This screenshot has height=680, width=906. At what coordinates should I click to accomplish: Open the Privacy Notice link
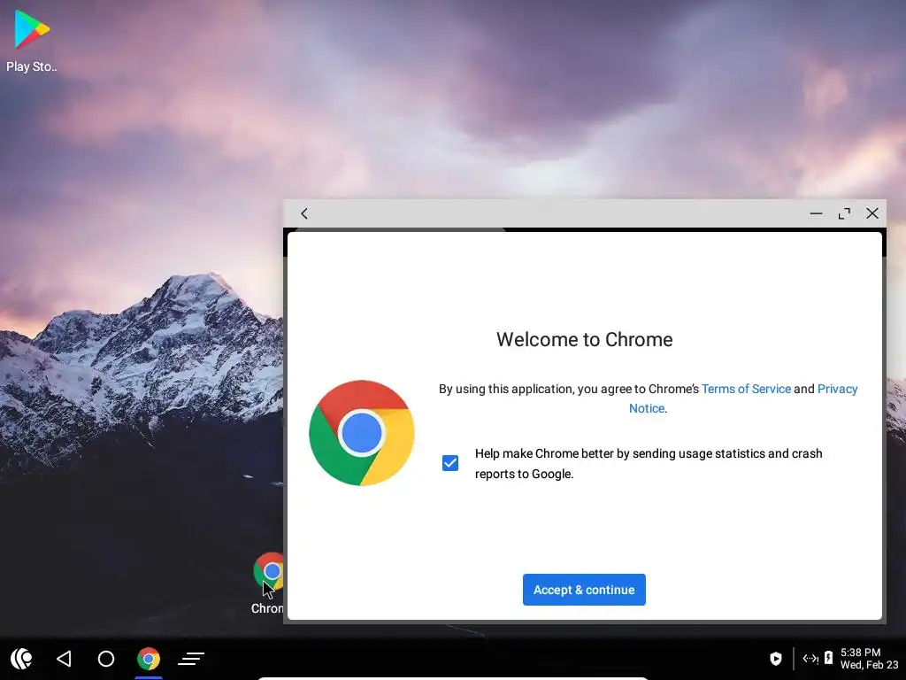(x=743, y=398)
